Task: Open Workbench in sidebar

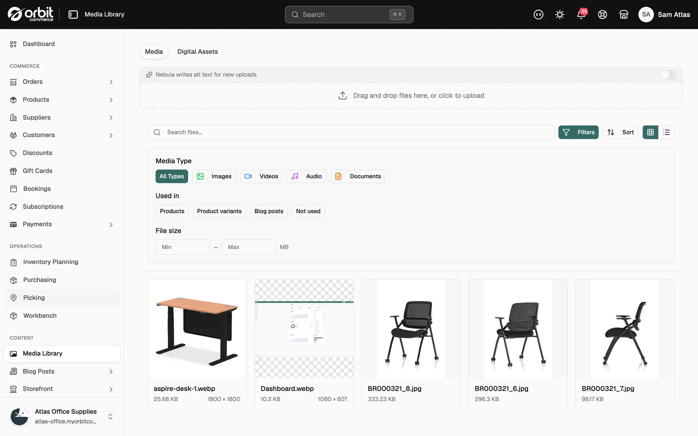Action: pyautogui.click(x=62, y=316)
